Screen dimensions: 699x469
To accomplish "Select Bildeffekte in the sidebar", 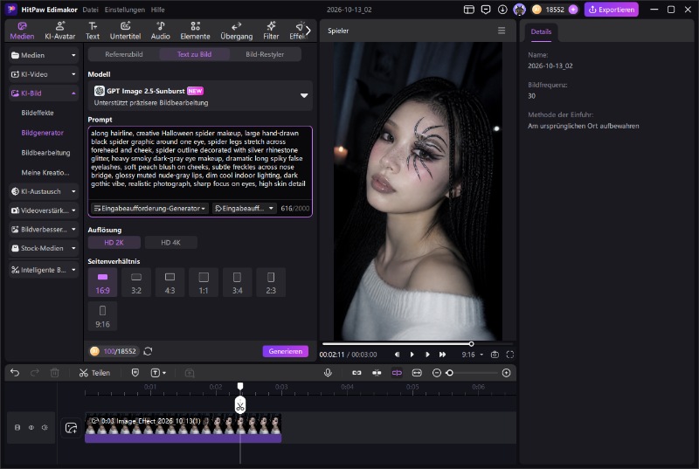I will (x=38, y=113).
